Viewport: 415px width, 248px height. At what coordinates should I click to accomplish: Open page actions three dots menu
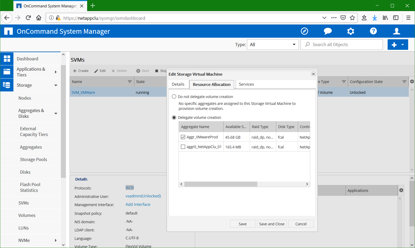(334, 18)
